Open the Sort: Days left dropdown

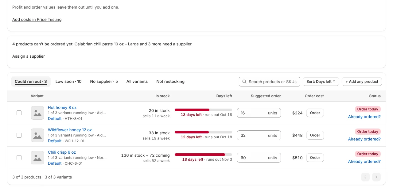click(321, 82)
